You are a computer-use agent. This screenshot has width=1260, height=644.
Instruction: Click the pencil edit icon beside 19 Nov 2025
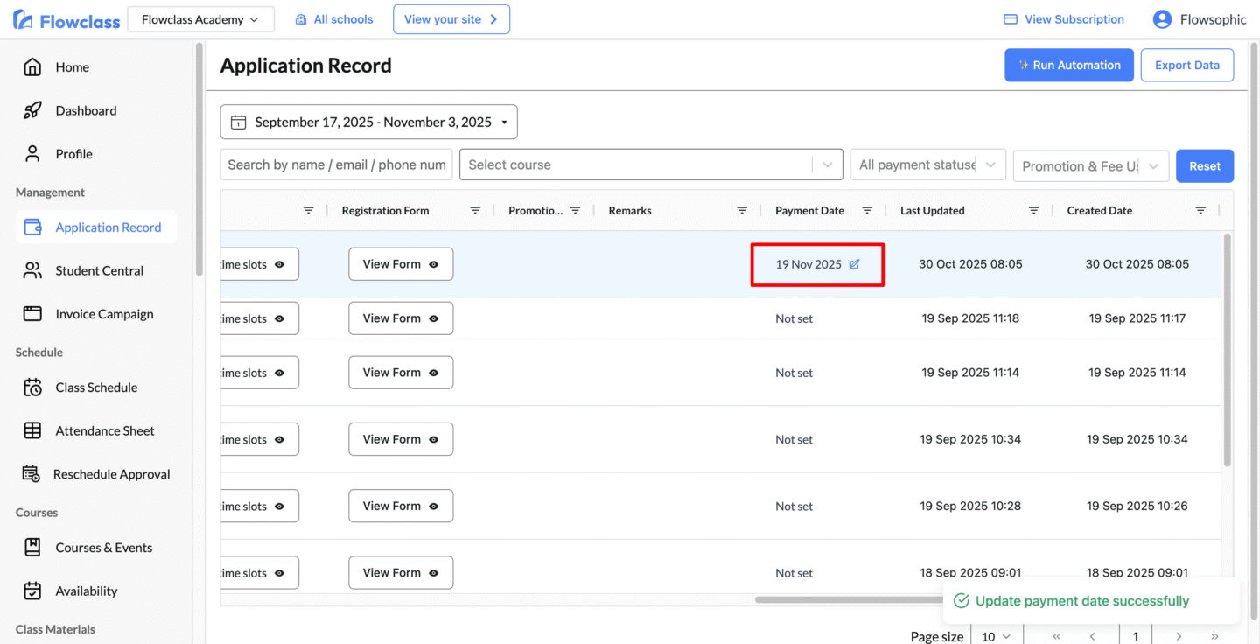(854, 264)
